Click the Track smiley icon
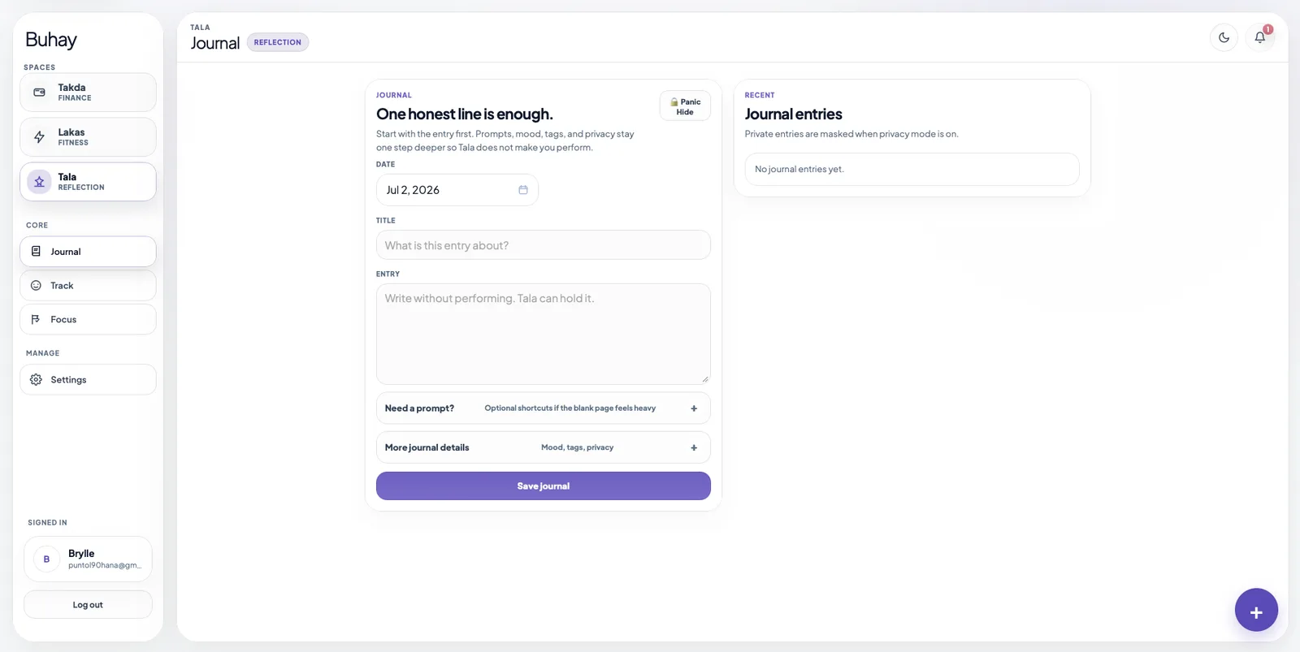The height and width of the screenshot is (652, 1300). click(36, 286)
